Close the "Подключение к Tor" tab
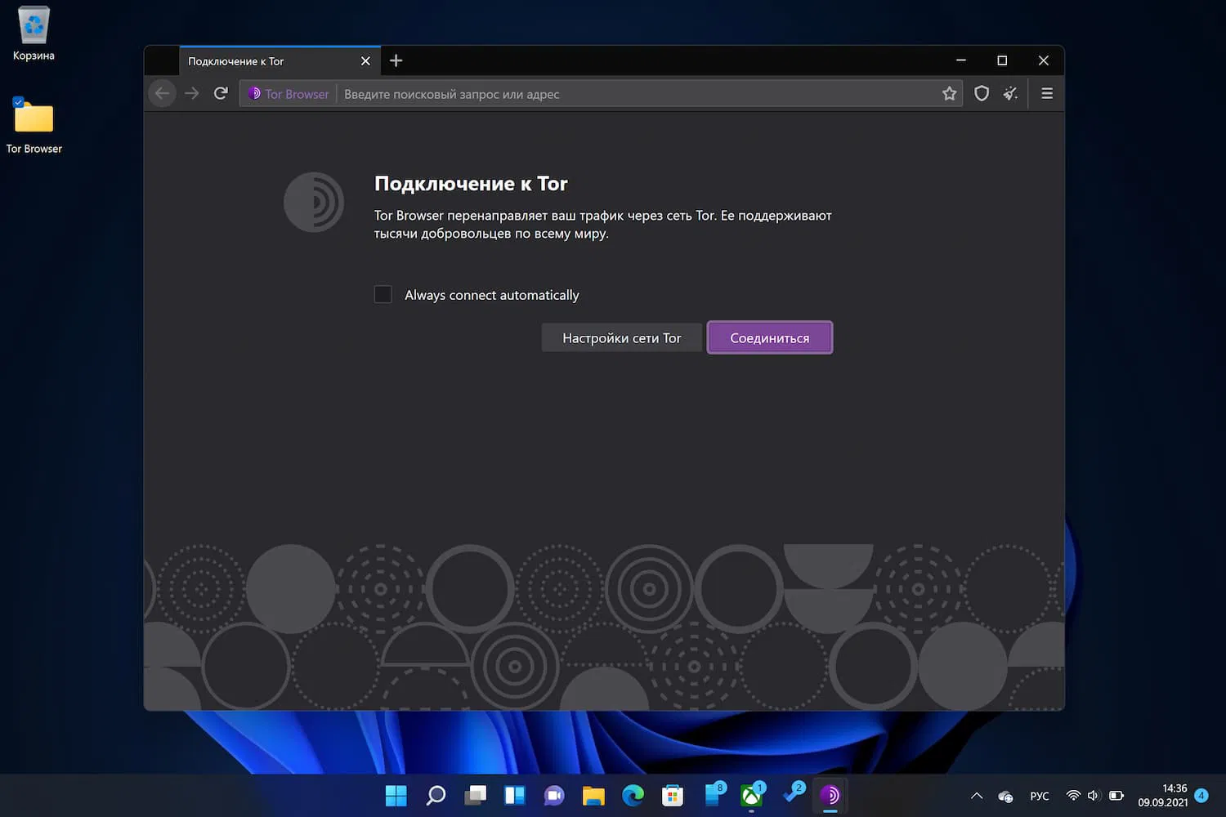 (x=365, y=61)
